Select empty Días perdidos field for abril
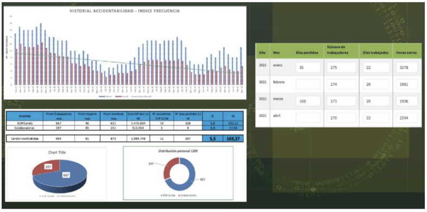The height and width of the screenshot is (212, 427). (x=308, y=118)
